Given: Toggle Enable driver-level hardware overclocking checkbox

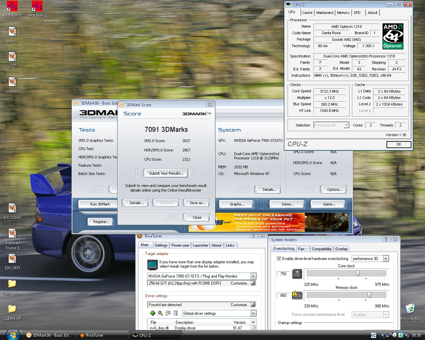Looking at the screenshot, I should tap(279, 258).
